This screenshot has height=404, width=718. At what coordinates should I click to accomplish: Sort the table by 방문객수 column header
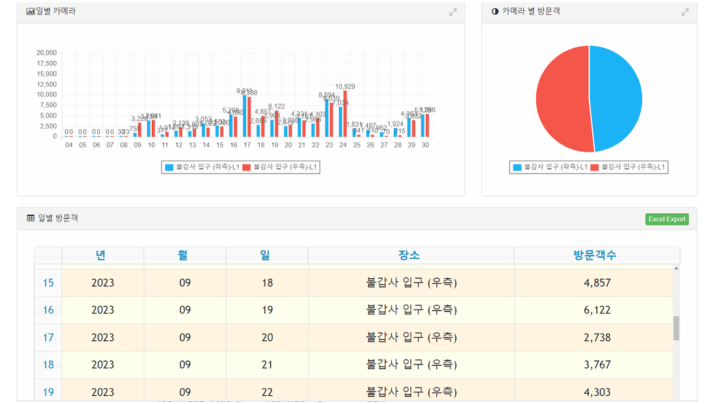click(x=596, y=256)
